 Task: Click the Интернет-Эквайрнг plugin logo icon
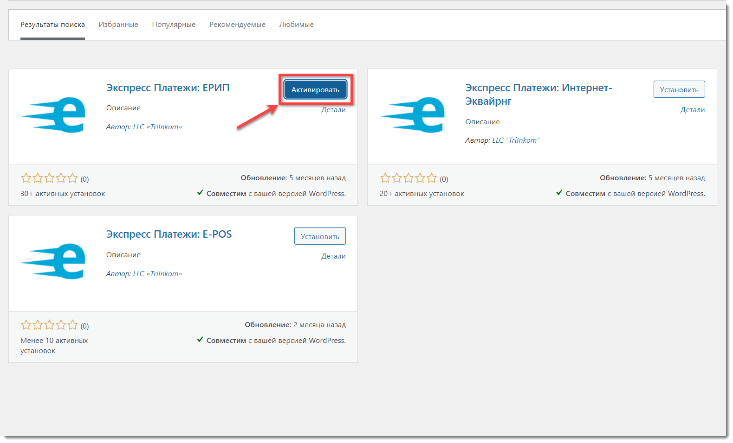pyautogui.click(x=413, y=115)
